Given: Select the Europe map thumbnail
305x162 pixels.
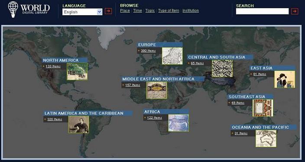Looking at the screenshot, I should pyautogui.click(x=172, y=56).
